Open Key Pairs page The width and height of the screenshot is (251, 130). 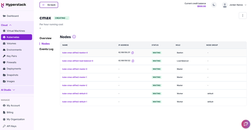10,56
